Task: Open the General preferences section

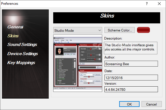Action: click(15, 27)
